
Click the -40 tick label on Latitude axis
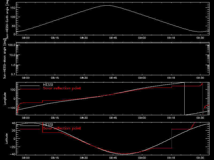13,154
